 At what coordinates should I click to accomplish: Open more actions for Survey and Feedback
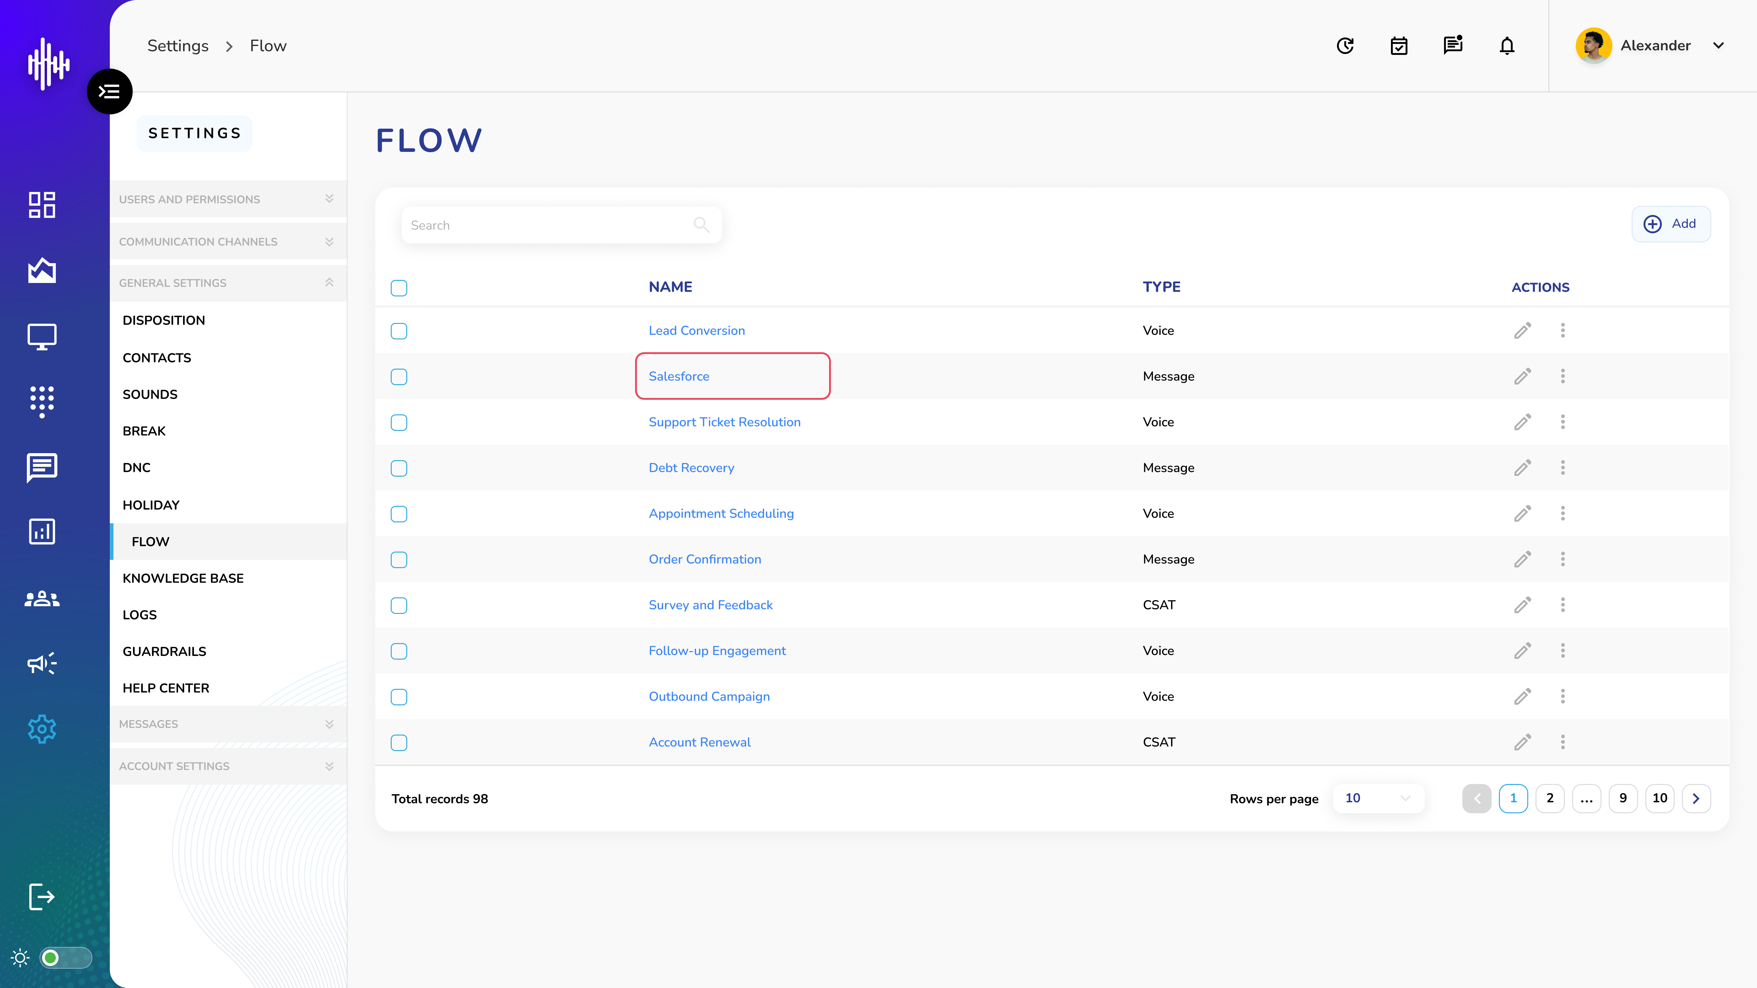coord(1563,605)
